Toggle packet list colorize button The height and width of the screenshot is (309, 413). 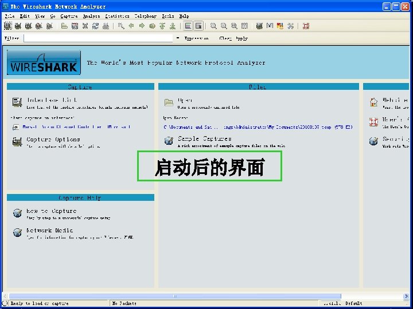tap(188, 26)
